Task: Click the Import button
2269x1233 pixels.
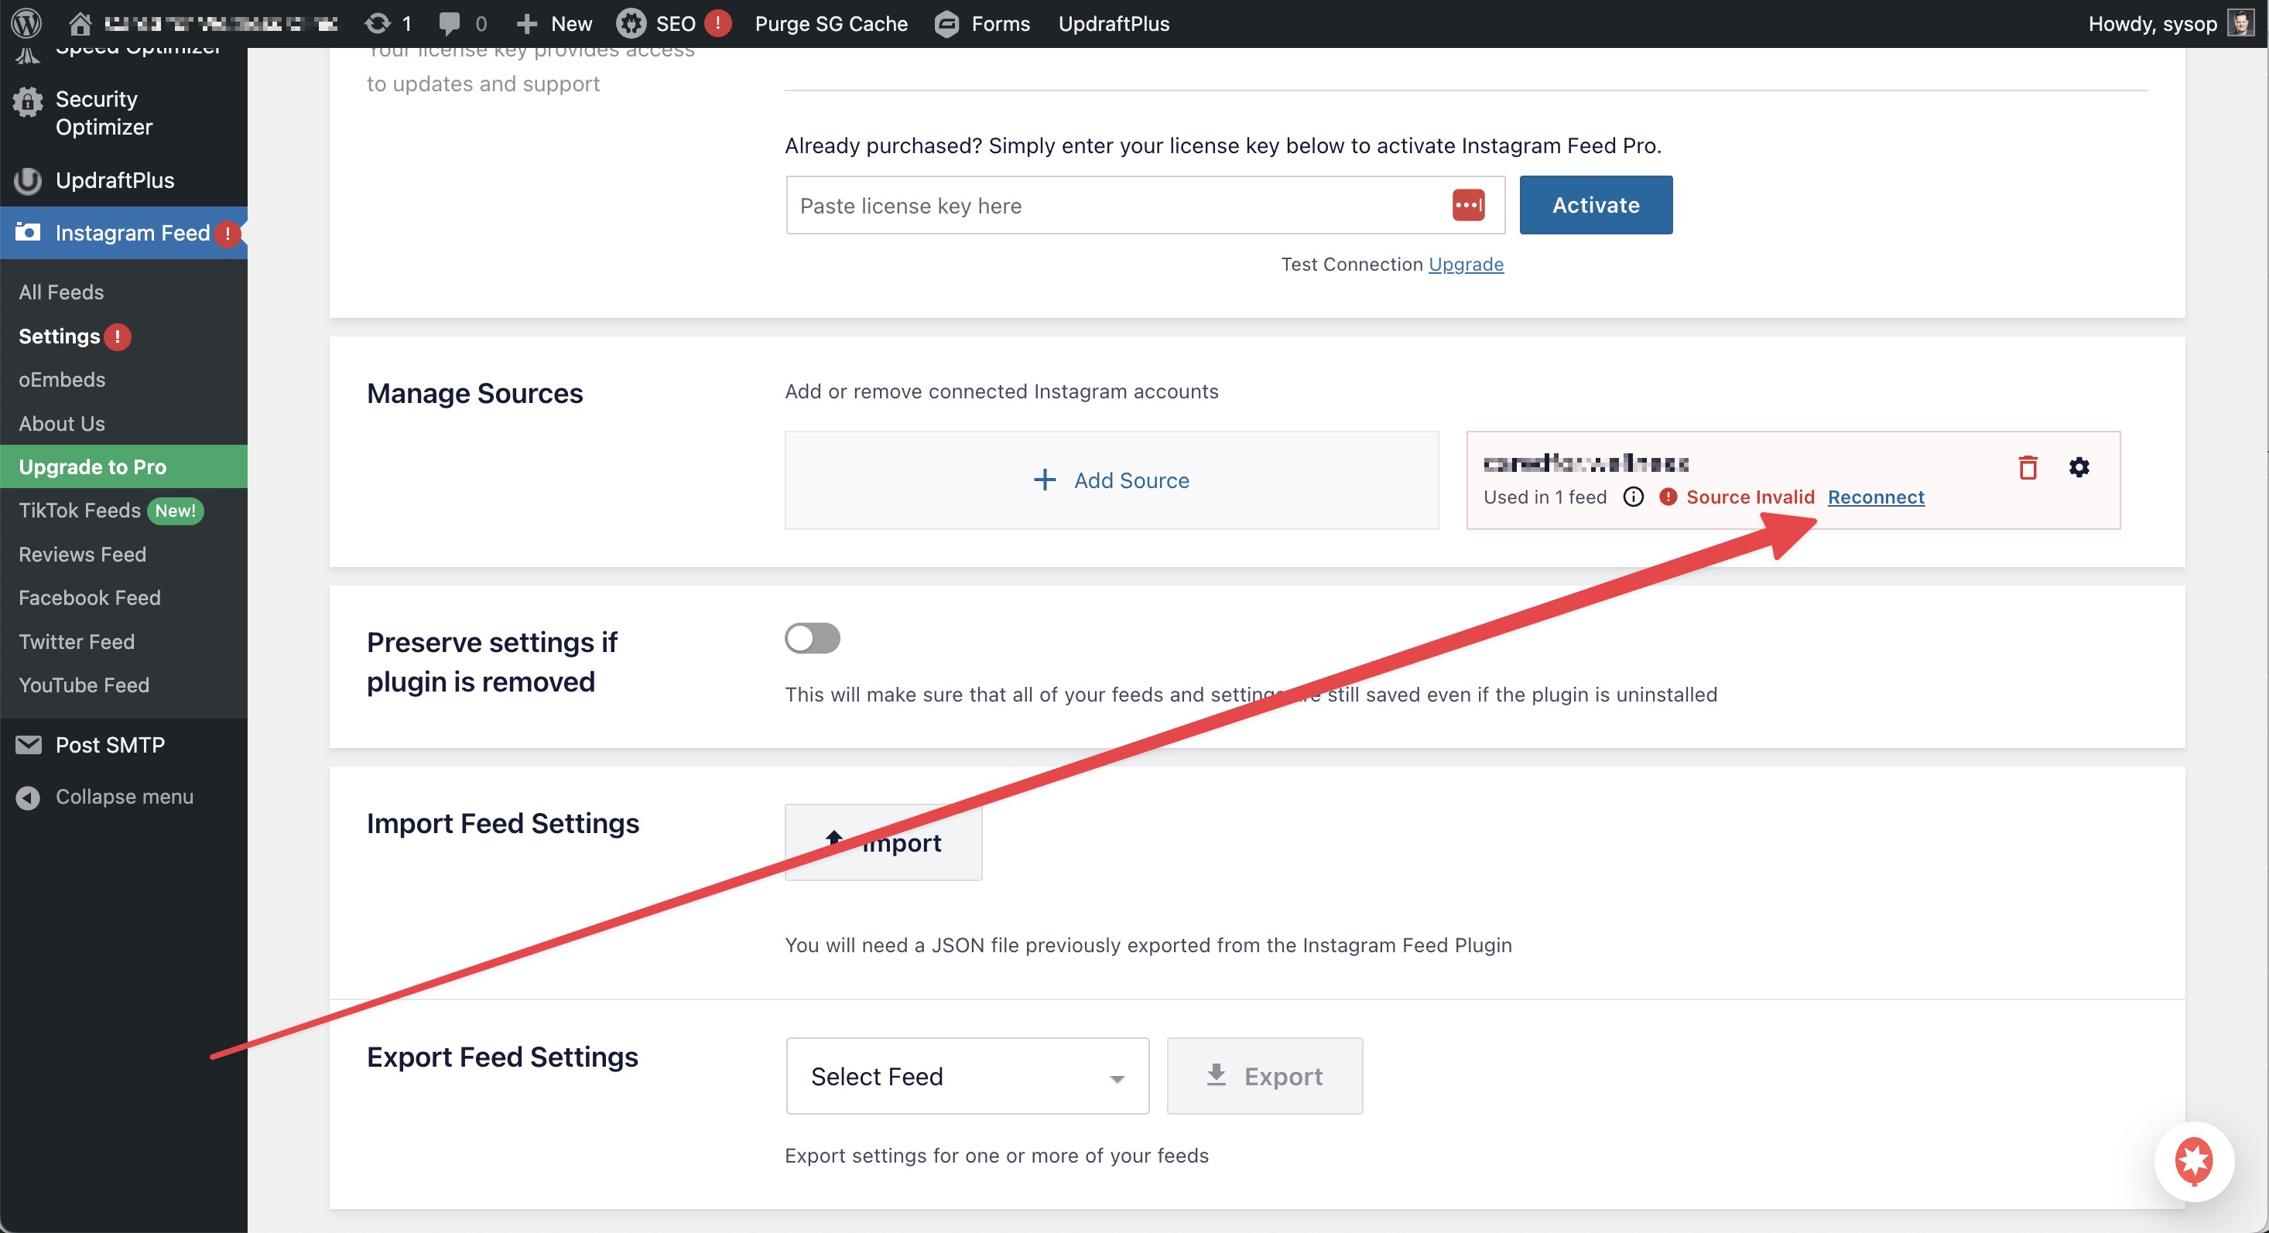Action: coord(884,843)
